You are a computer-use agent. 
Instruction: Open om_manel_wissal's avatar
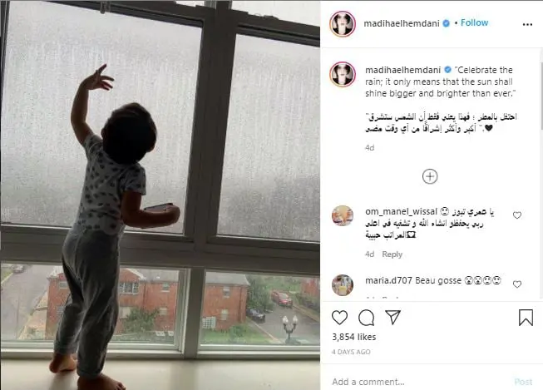point(343,215)
